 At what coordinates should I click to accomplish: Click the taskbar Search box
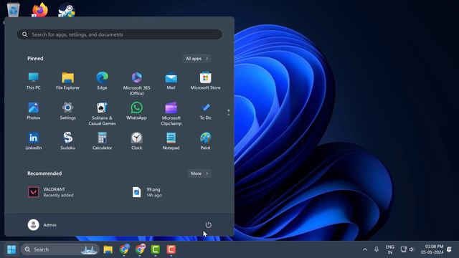coord(60,249)
